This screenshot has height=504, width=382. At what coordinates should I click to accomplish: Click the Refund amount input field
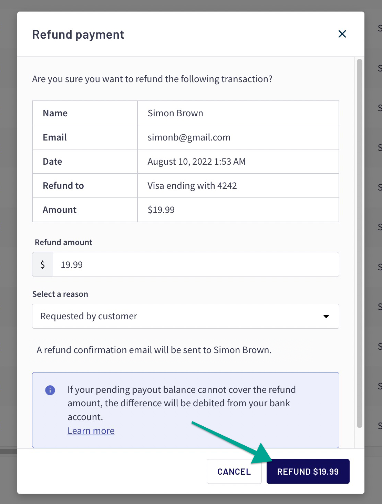196,264
